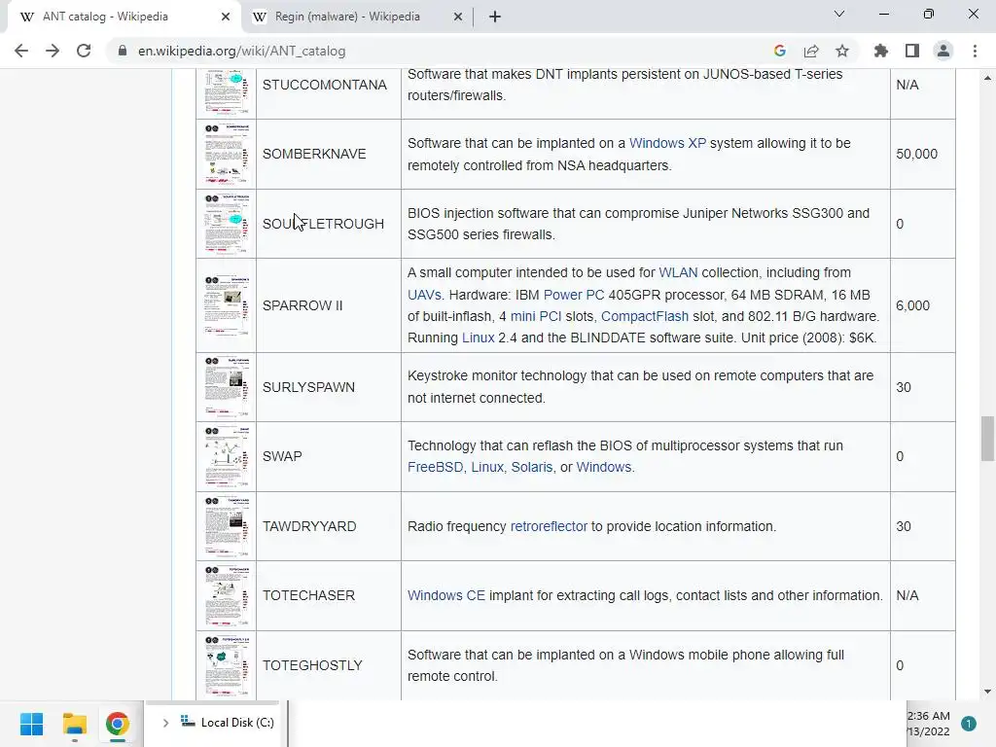Open taskbar clock and date
996x747 pixels.
coord(928,724)
